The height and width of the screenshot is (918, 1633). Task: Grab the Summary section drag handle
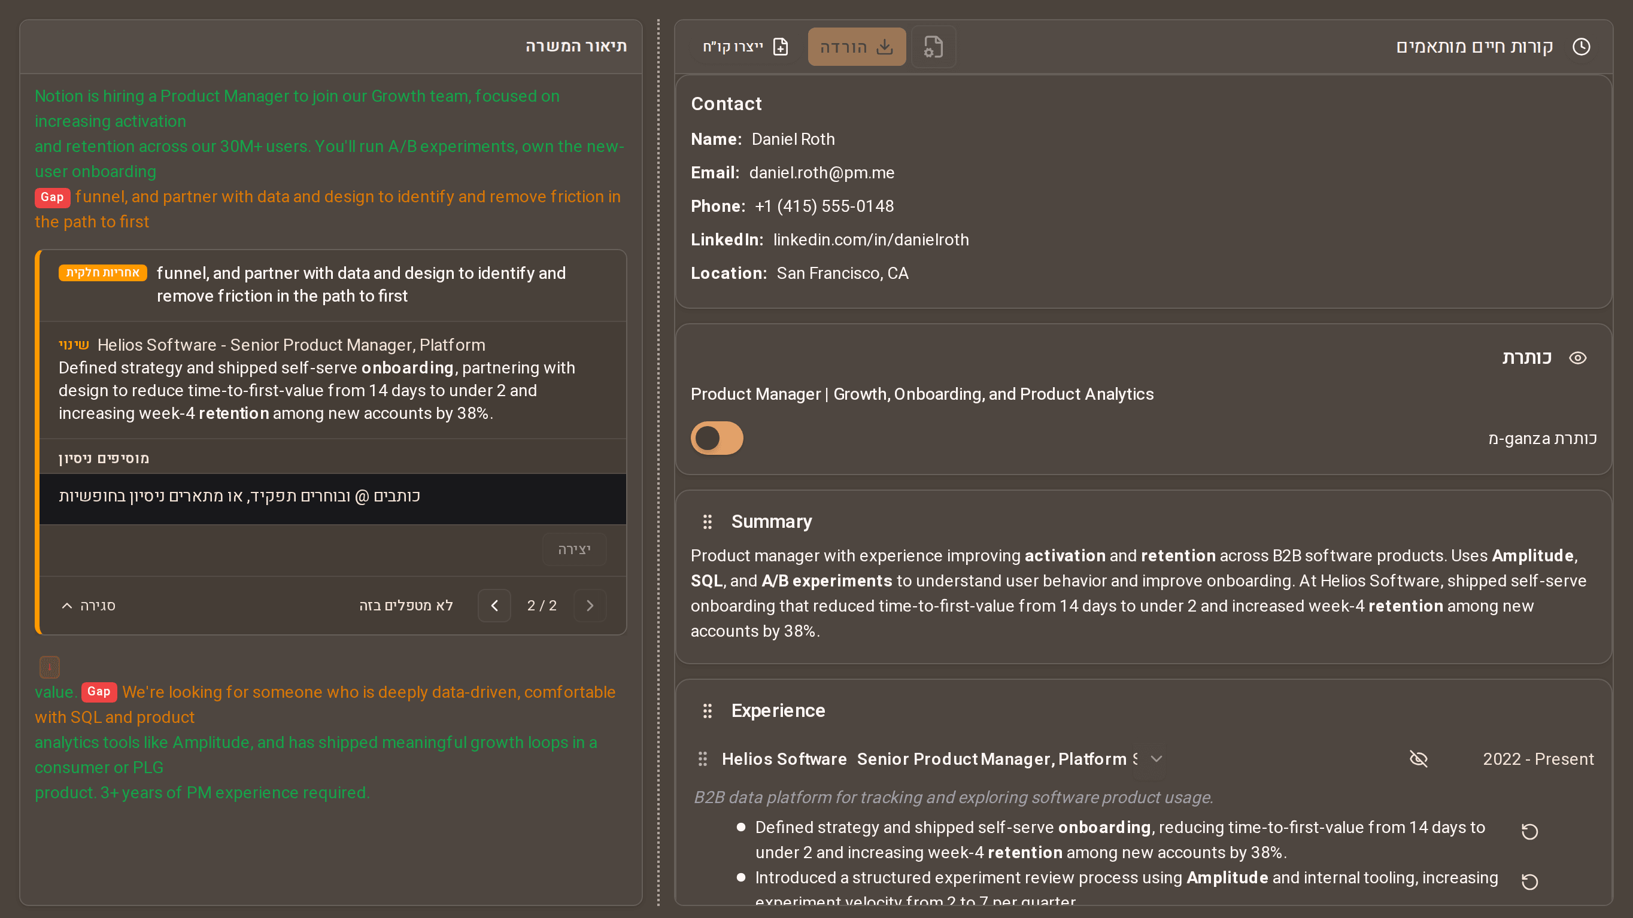pyautogui.click(x=708, y=521)
